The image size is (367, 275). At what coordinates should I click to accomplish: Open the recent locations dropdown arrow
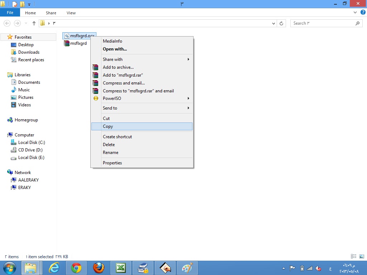tap(26, 23)
